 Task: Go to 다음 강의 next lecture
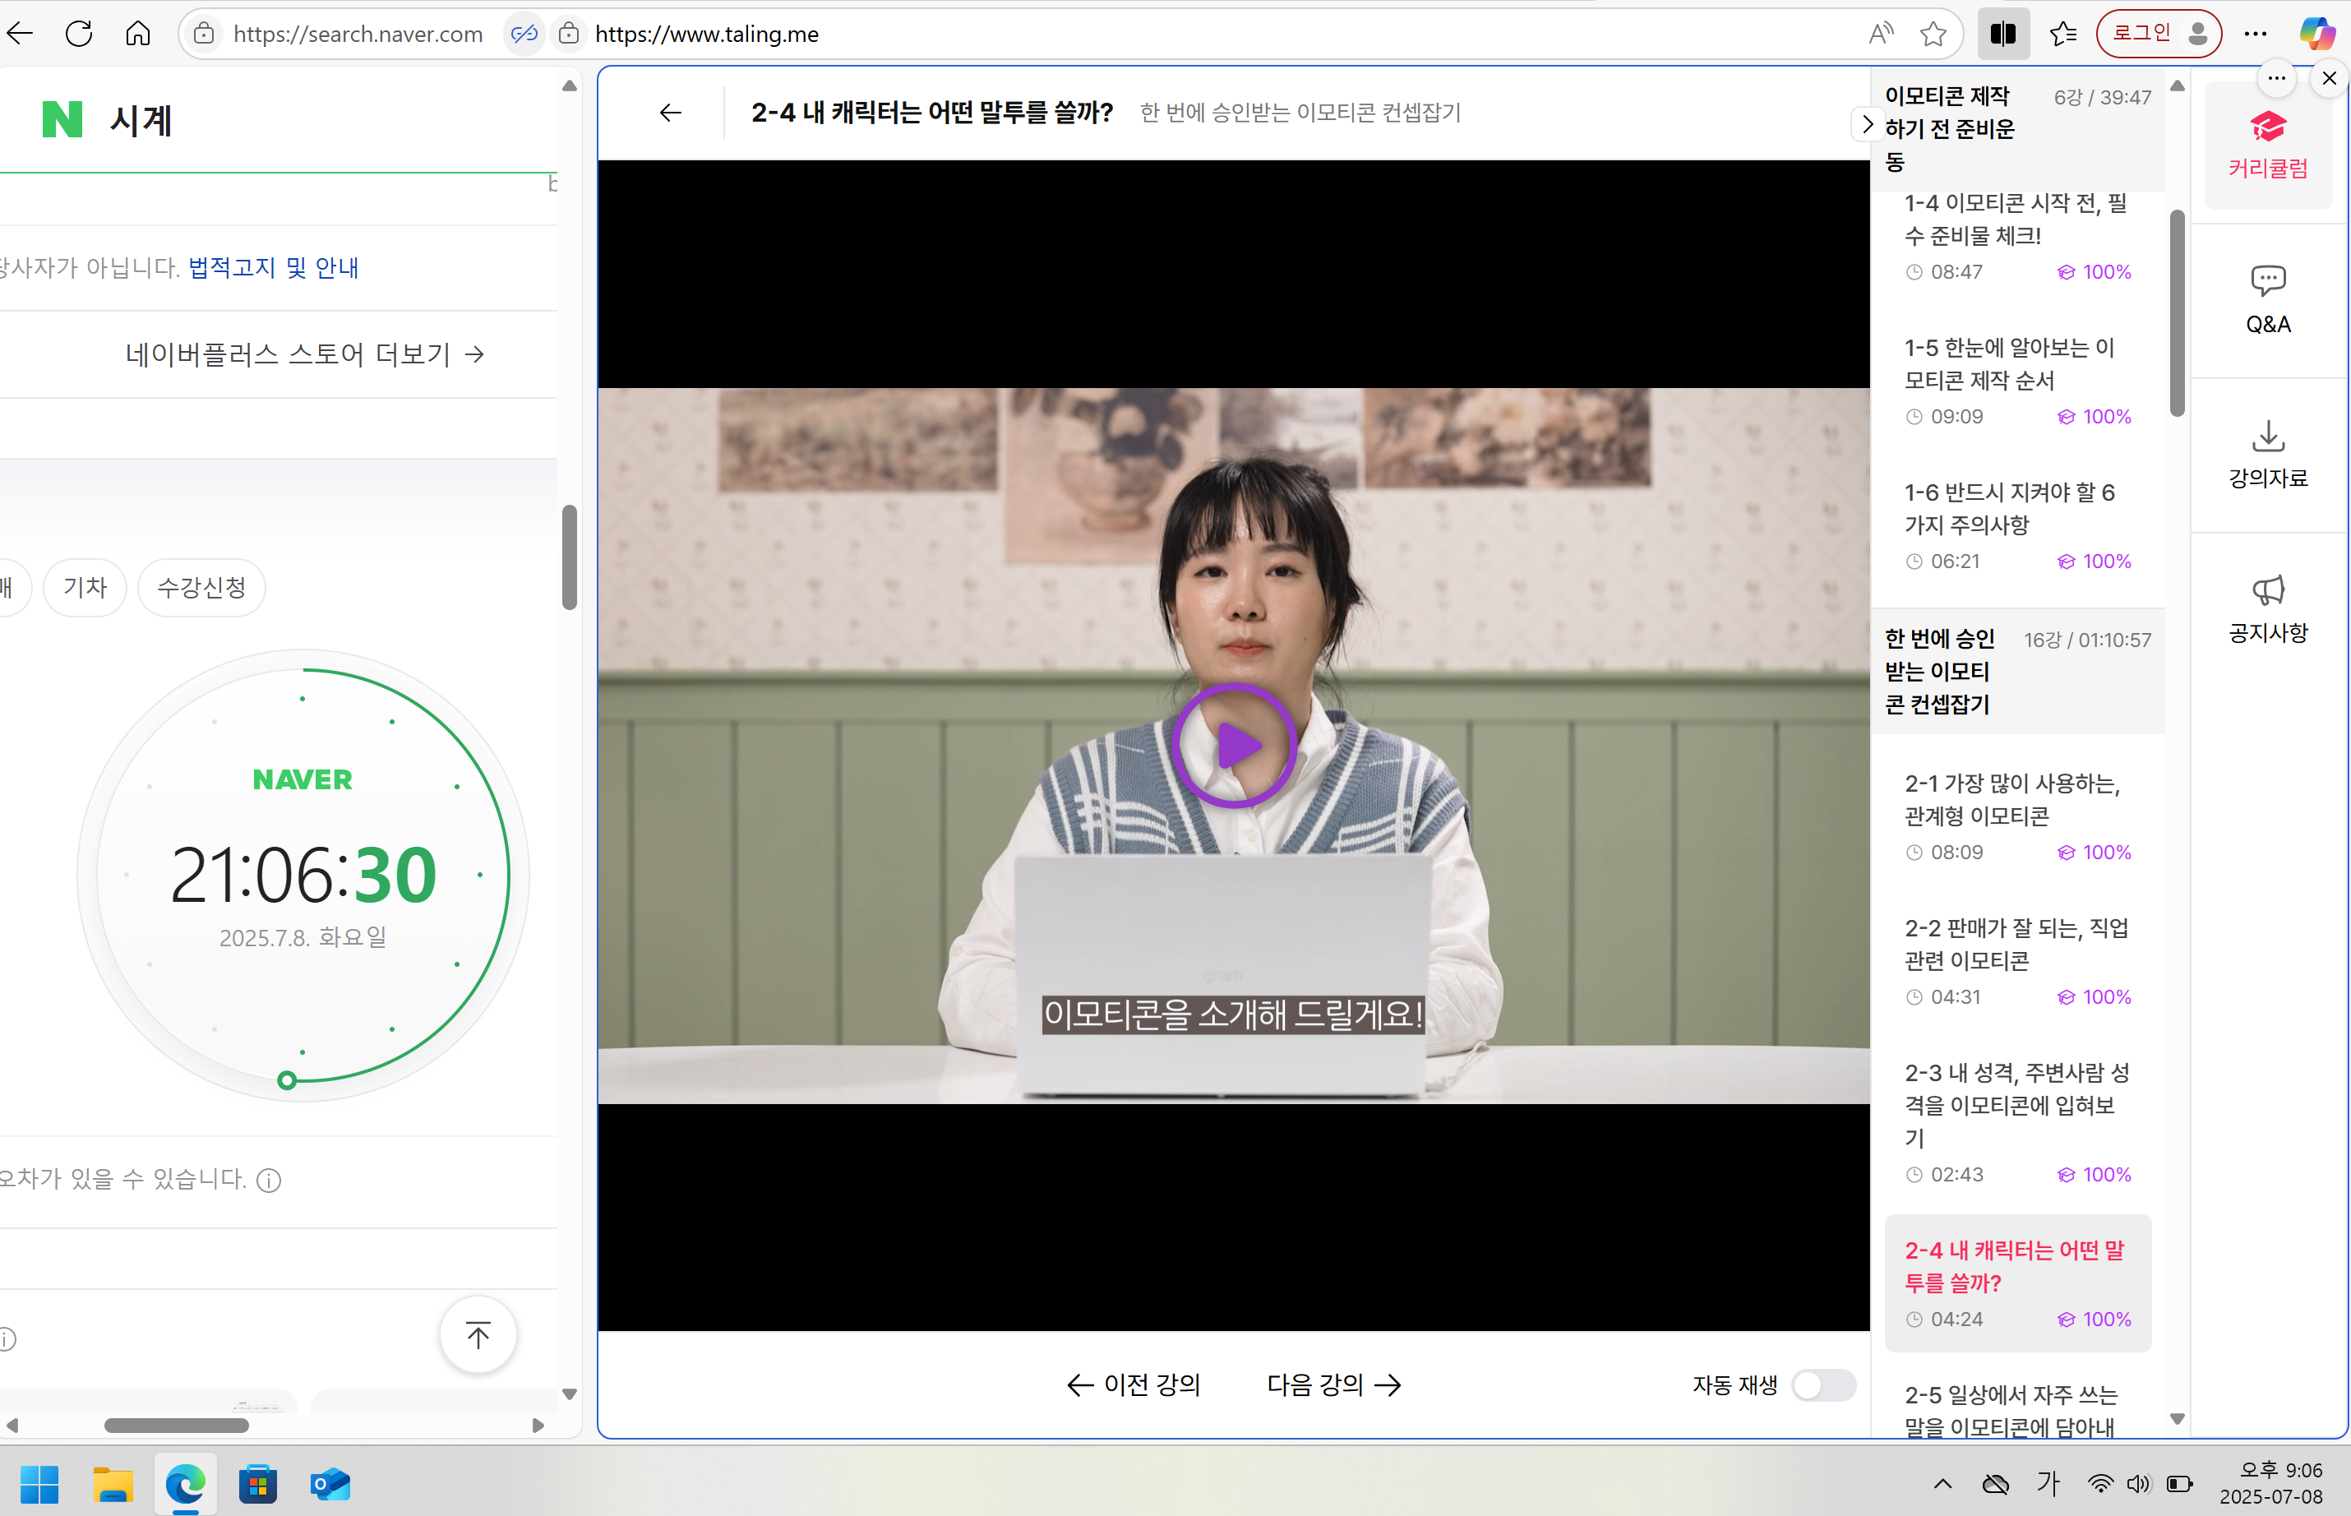click(1332, 1384)
